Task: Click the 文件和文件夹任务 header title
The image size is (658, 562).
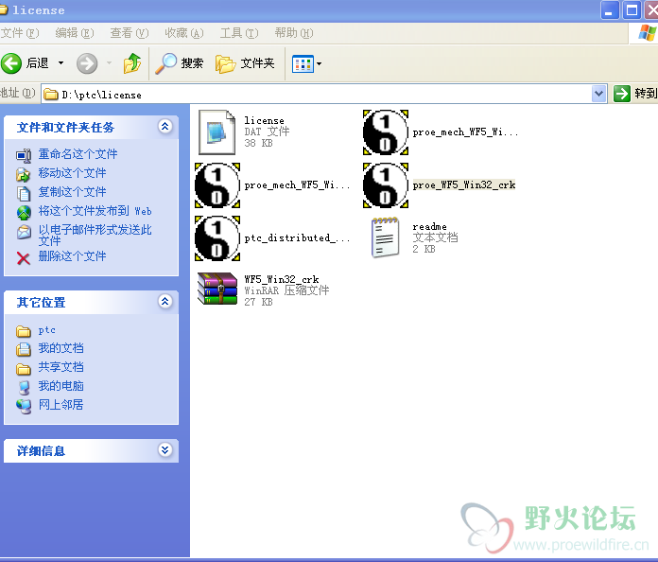Action: point(65,128)
